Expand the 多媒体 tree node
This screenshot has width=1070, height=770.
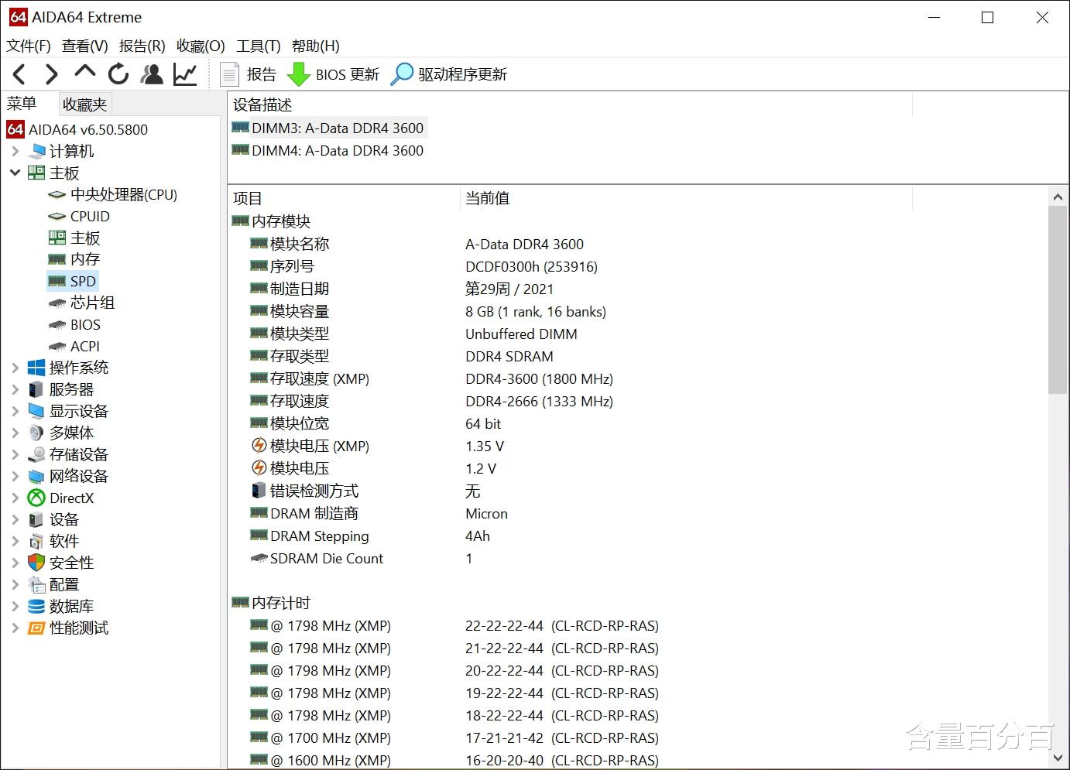coord(15,433)
